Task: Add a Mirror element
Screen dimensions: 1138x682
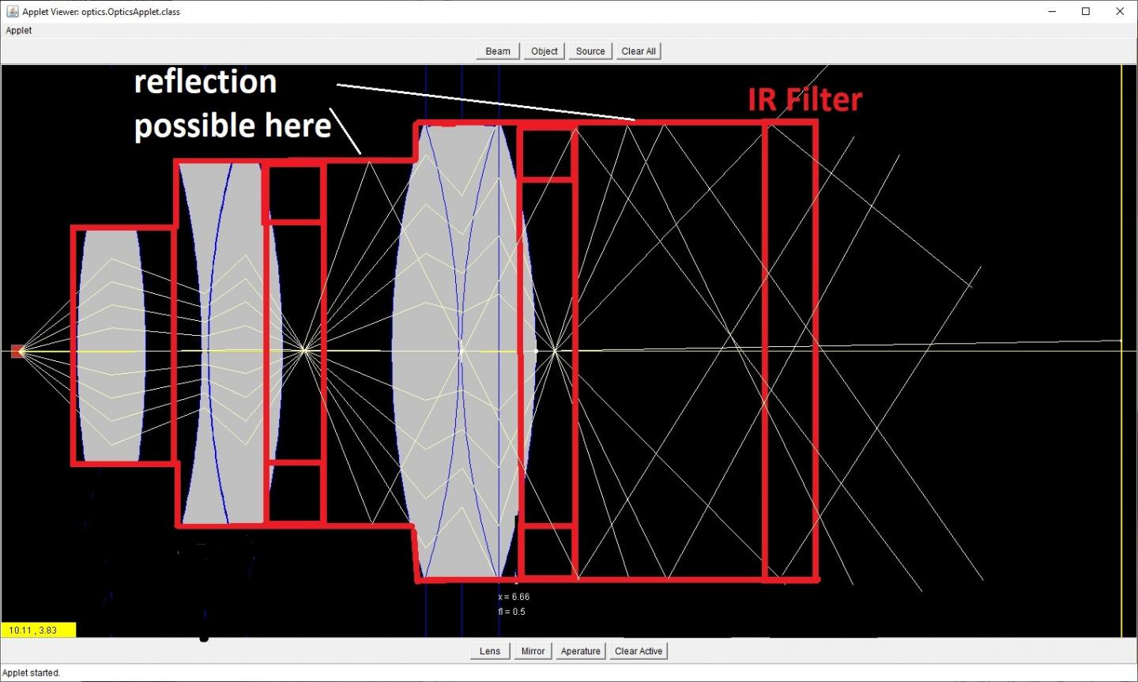Action: tap(533, 651)
